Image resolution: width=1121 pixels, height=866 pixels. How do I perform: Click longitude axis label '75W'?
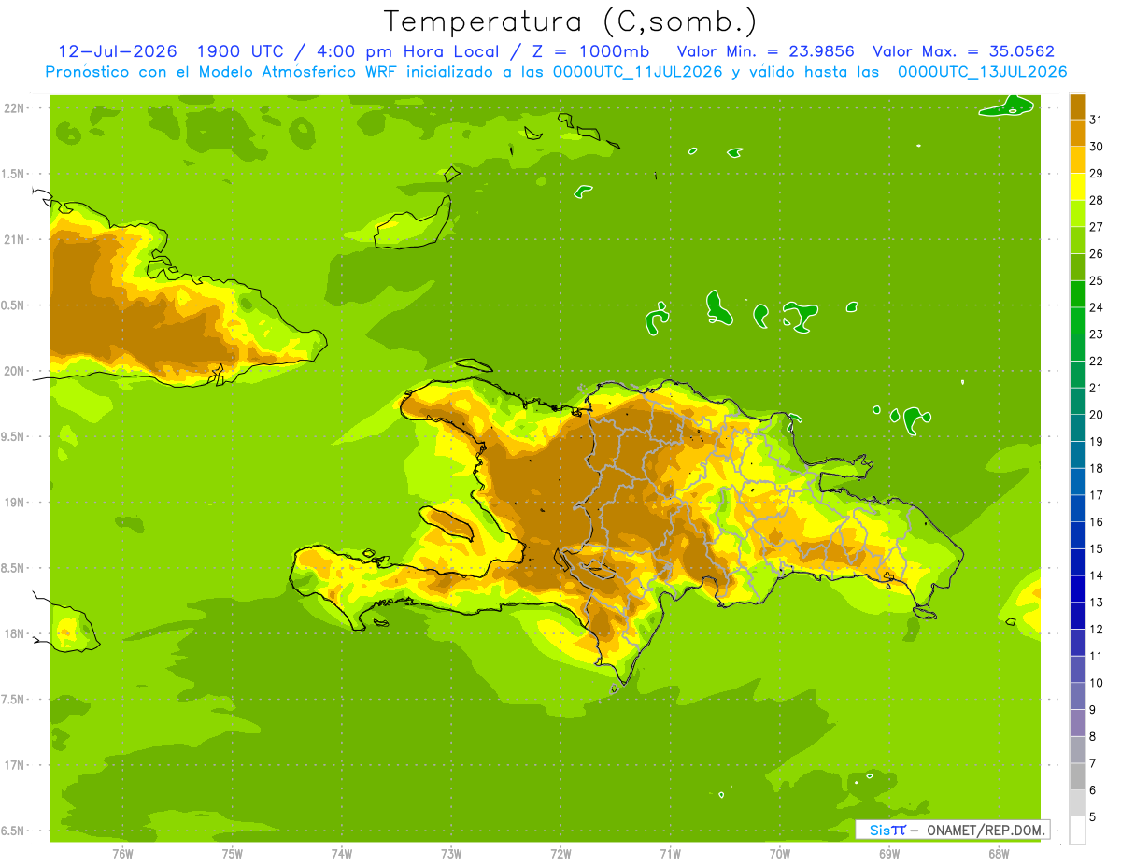232,853
